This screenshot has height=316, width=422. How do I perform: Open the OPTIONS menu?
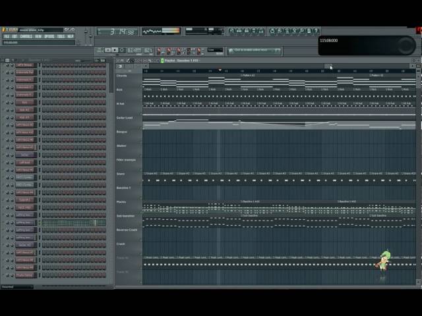pos(49,36)
